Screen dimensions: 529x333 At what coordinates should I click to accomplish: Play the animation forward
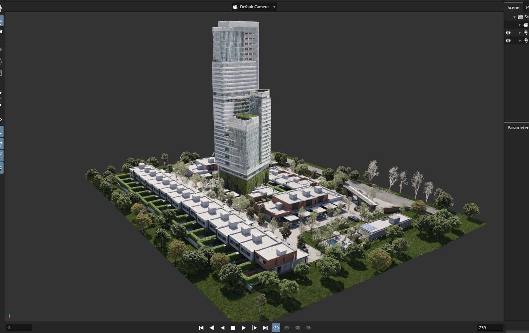[244, 328]
